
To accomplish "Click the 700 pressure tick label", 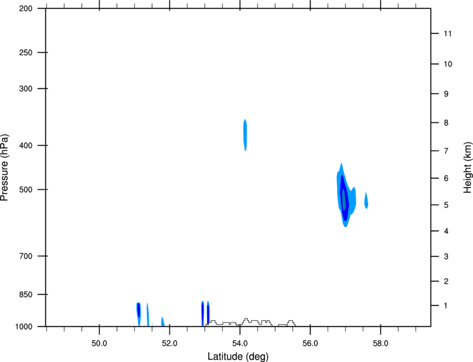I will (26, 256).
